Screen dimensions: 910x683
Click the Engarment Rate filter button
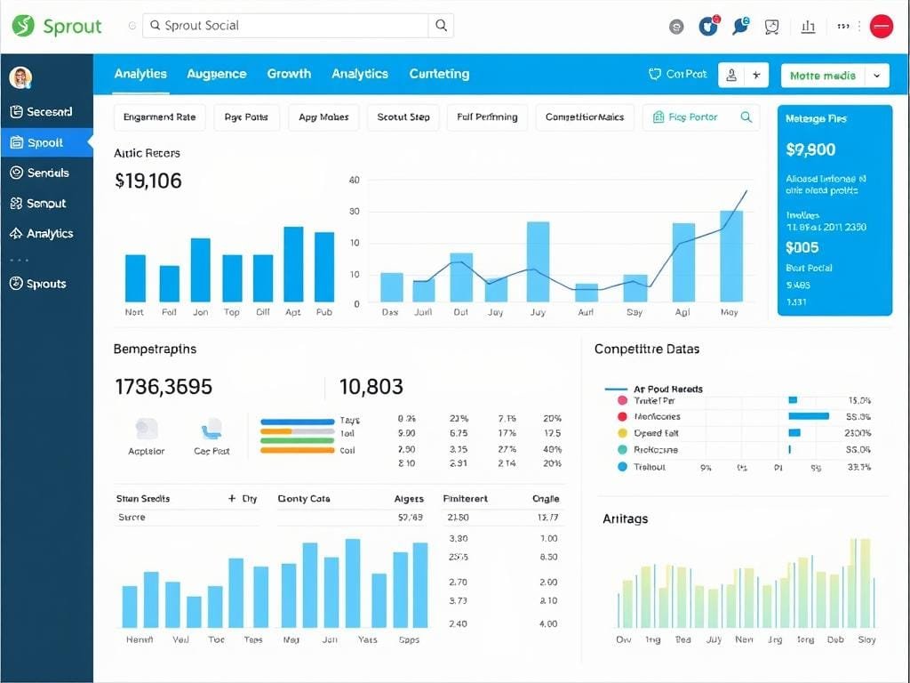click(160, 117)
